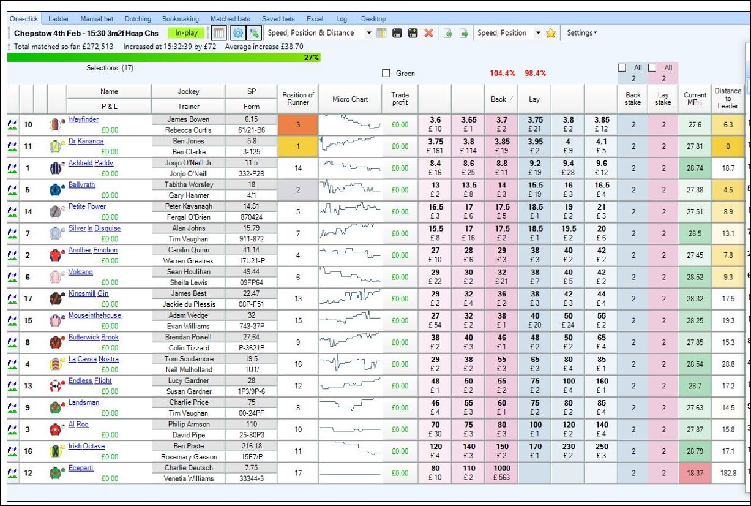Tick the All checkbox above Lay stake

pyautogui.click(x=652, y=68)
